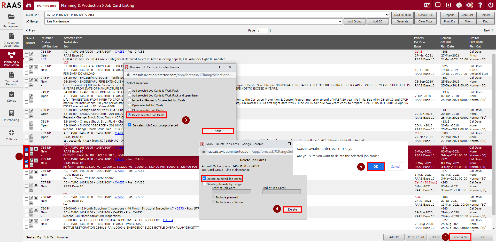Untick select checkbox for job card 754 NP
The height and width of the screenshot is (242, 496).
[27, 150]
